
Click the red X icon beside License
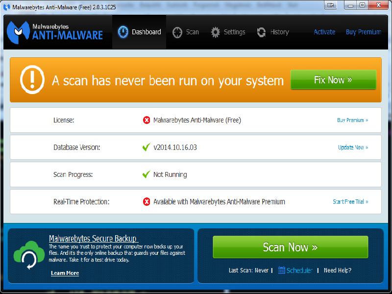[x=147, y=120]
